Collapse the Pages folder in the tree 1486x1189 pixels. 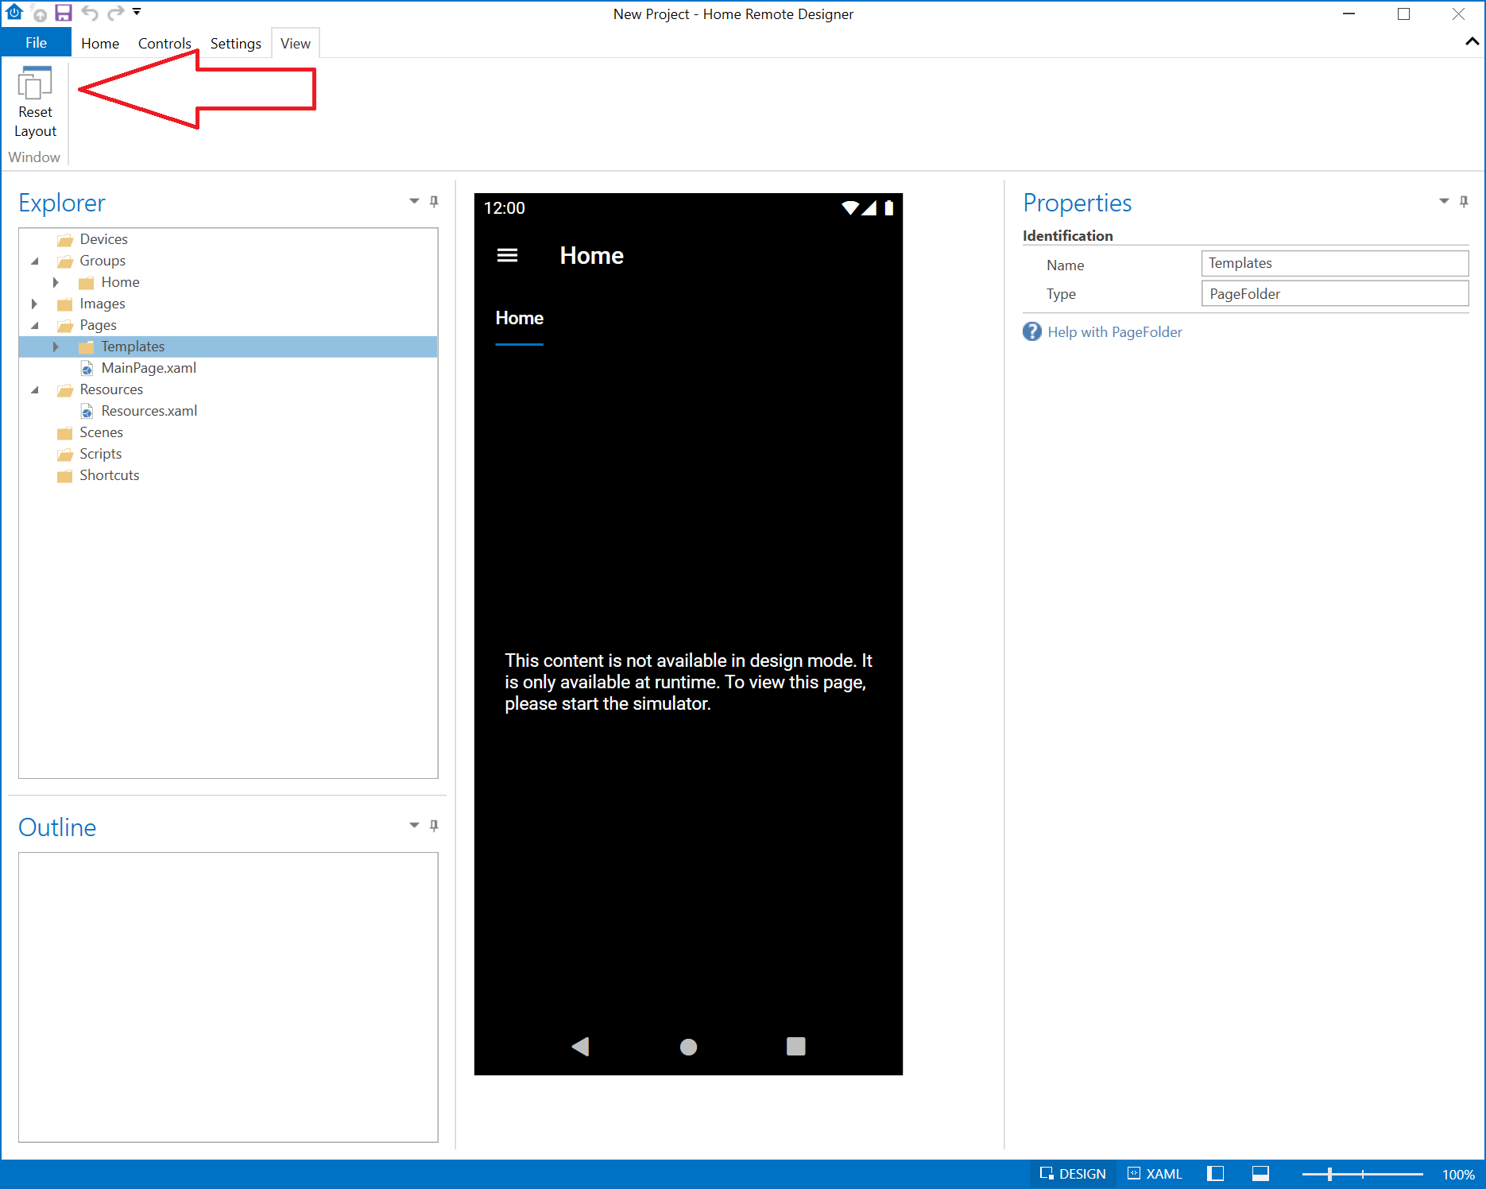coord(35,325)
